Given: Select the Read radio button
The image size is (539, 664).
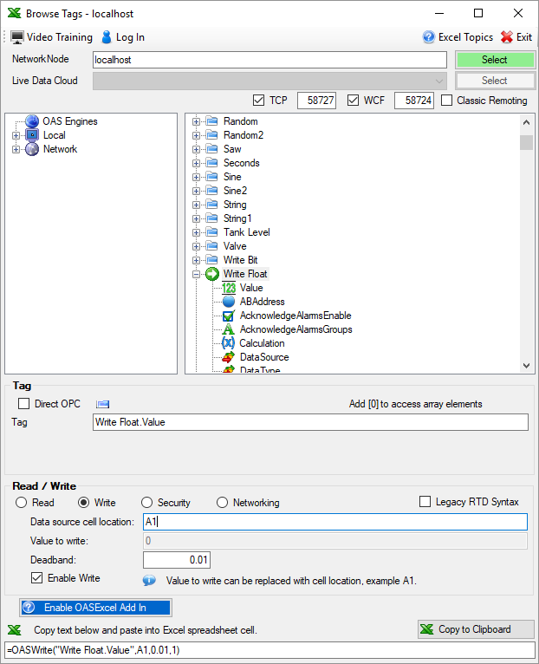Looking at the screenshot, I should click(x=22, y=503).
